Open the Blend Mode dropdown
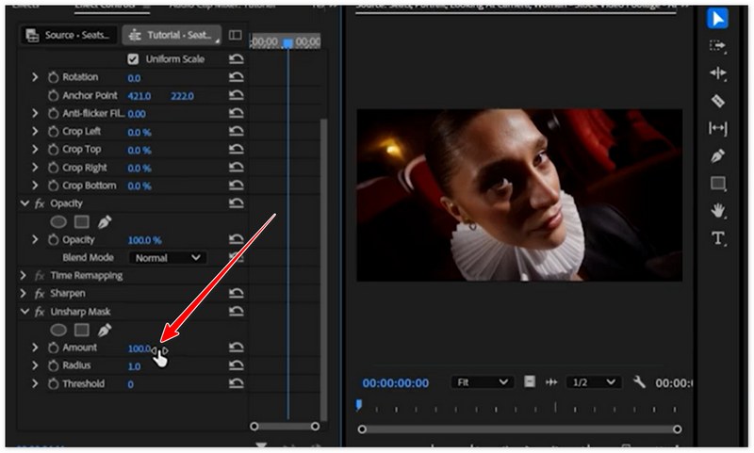Viewport: 754px width, 453px height. click(168, 258)
